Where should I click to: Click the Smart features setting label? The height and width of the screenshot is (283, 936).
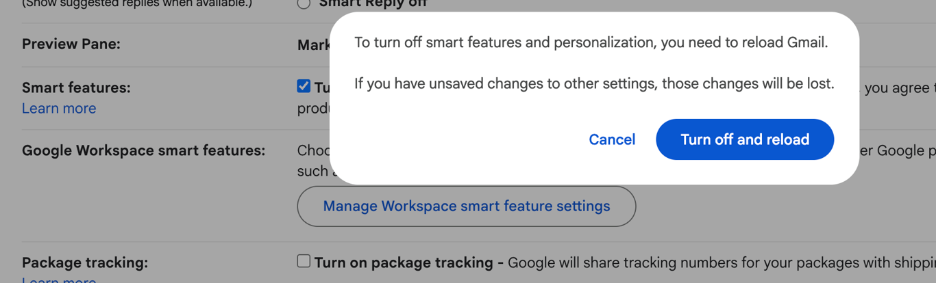(x=76, y=87)
